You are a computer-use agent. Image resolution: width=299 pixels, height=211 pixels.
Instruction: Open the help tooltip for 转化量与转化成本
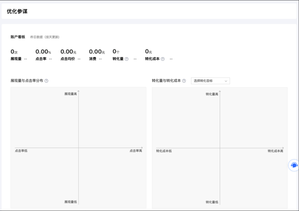tap(184, 81)
